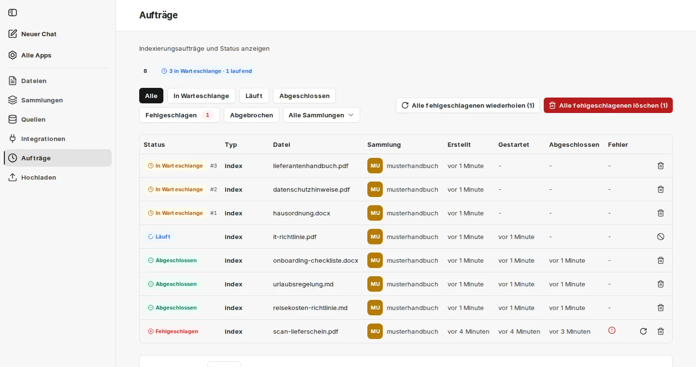Viewport: 696px width, 367px height.
Task: Click the onboarding-checkliste.docx file name
Action: 316,260
